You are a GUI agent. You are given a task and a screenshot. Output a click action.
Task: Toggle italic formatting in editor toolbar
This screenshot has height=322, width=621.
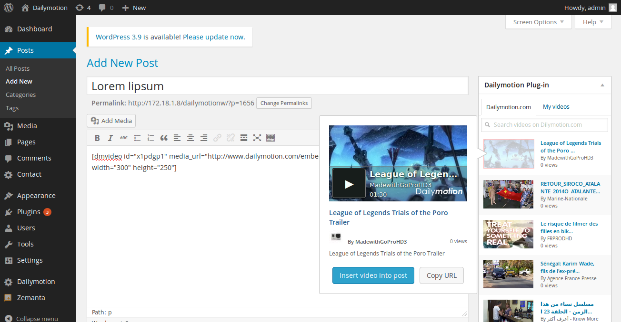[x=110, y=138]
